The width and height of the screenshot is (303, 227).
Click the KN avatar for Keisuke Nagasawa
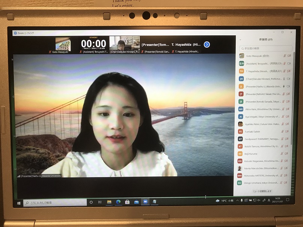click(x=240, y=161)
